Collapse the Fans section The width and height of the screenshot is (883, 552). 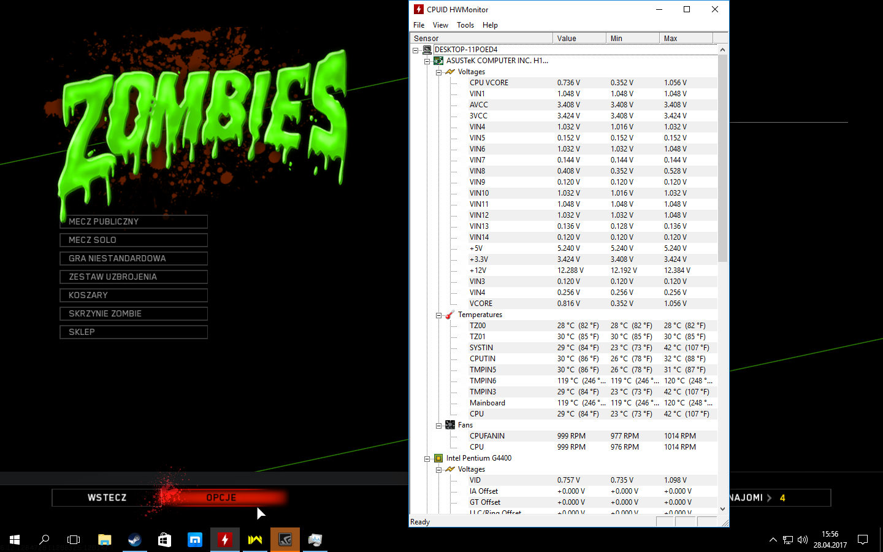point(439,426)
